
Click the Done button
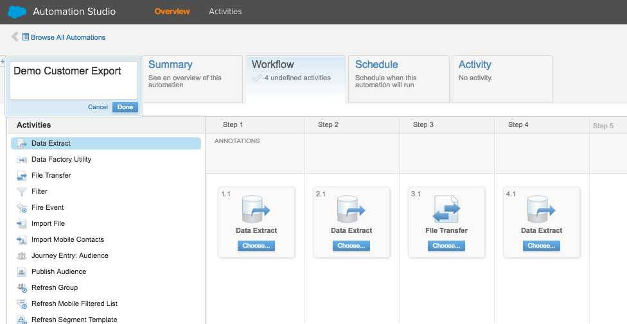125,107
